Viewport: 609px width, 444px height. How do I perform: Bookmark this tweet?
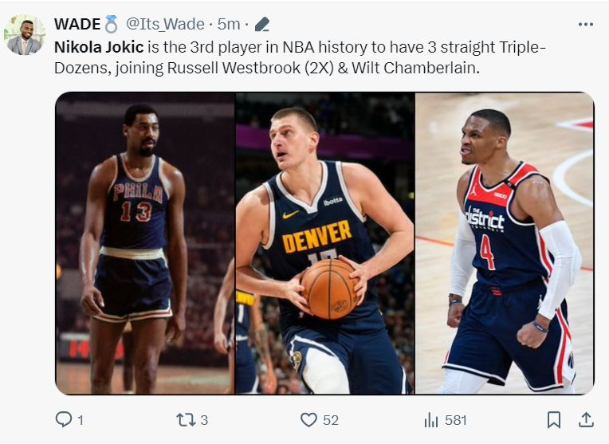pyautogui.click(x=554, y=420)
